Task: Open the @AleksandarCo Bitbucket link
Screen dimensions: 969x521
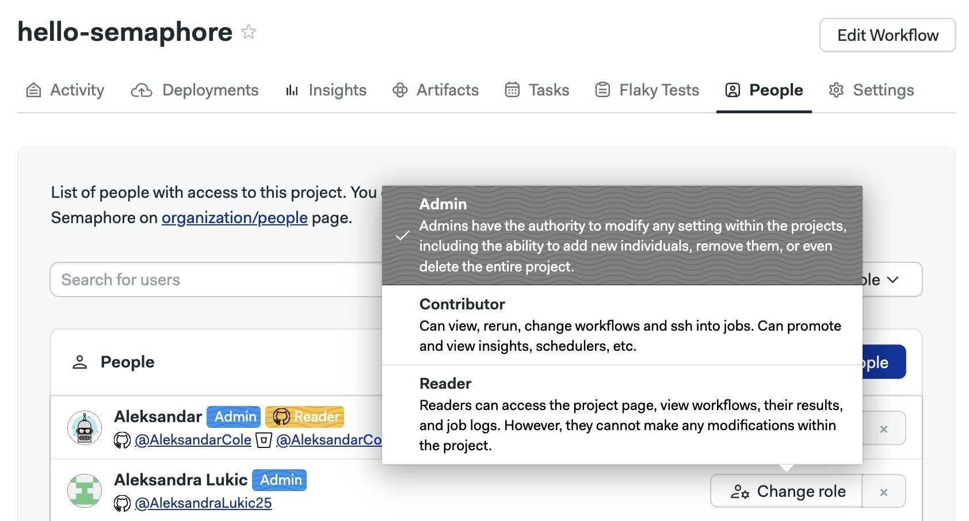Action: (x=329, y=440)
